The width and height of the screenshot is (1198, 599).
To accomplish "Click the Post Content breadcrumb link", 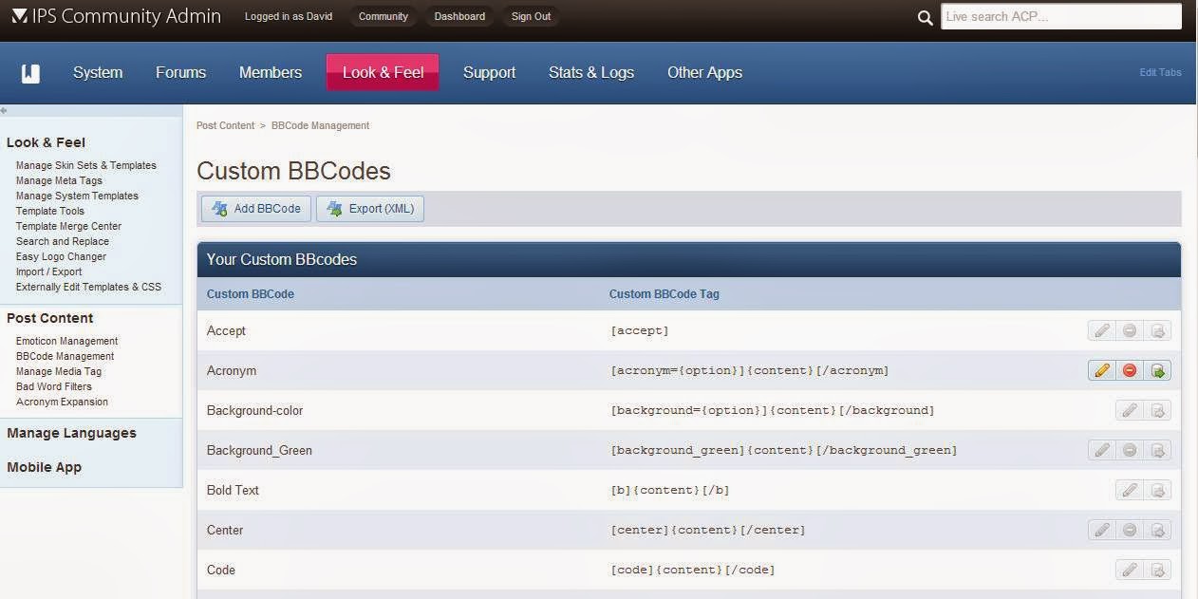I will pyautogui.click(x=225, y=125).
